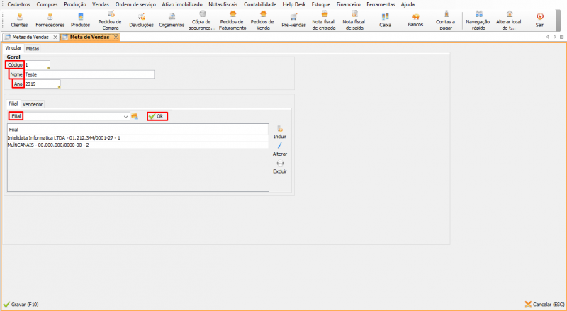Switch to the Vendedor tab

click(33, 104)
